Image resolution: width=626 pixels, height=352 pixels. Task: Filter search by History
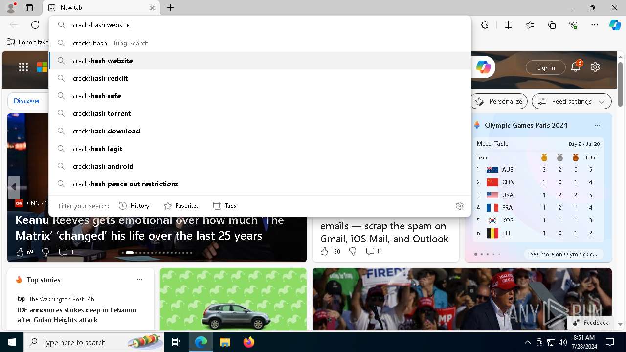tap(134, 206)
